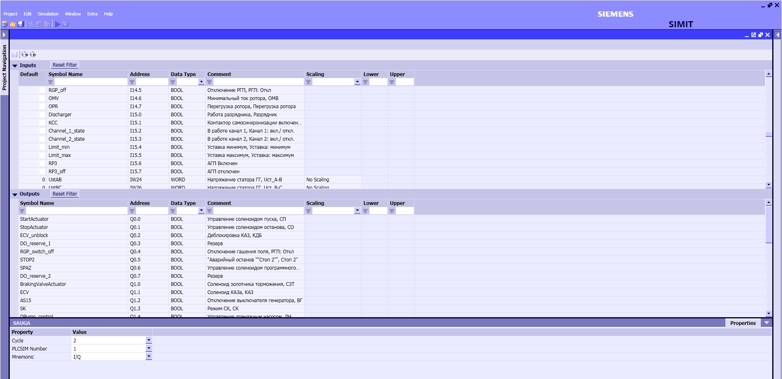Screen dimensions: 782x379
Task: Click Reset Filter button in Inputs section
Action: pyautogui.click(x=65, y=65)
